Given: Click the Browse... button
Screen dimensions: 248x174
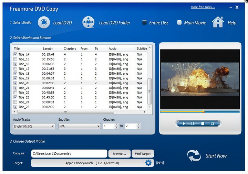Looking at the screenshot, I should pos(120,154).
